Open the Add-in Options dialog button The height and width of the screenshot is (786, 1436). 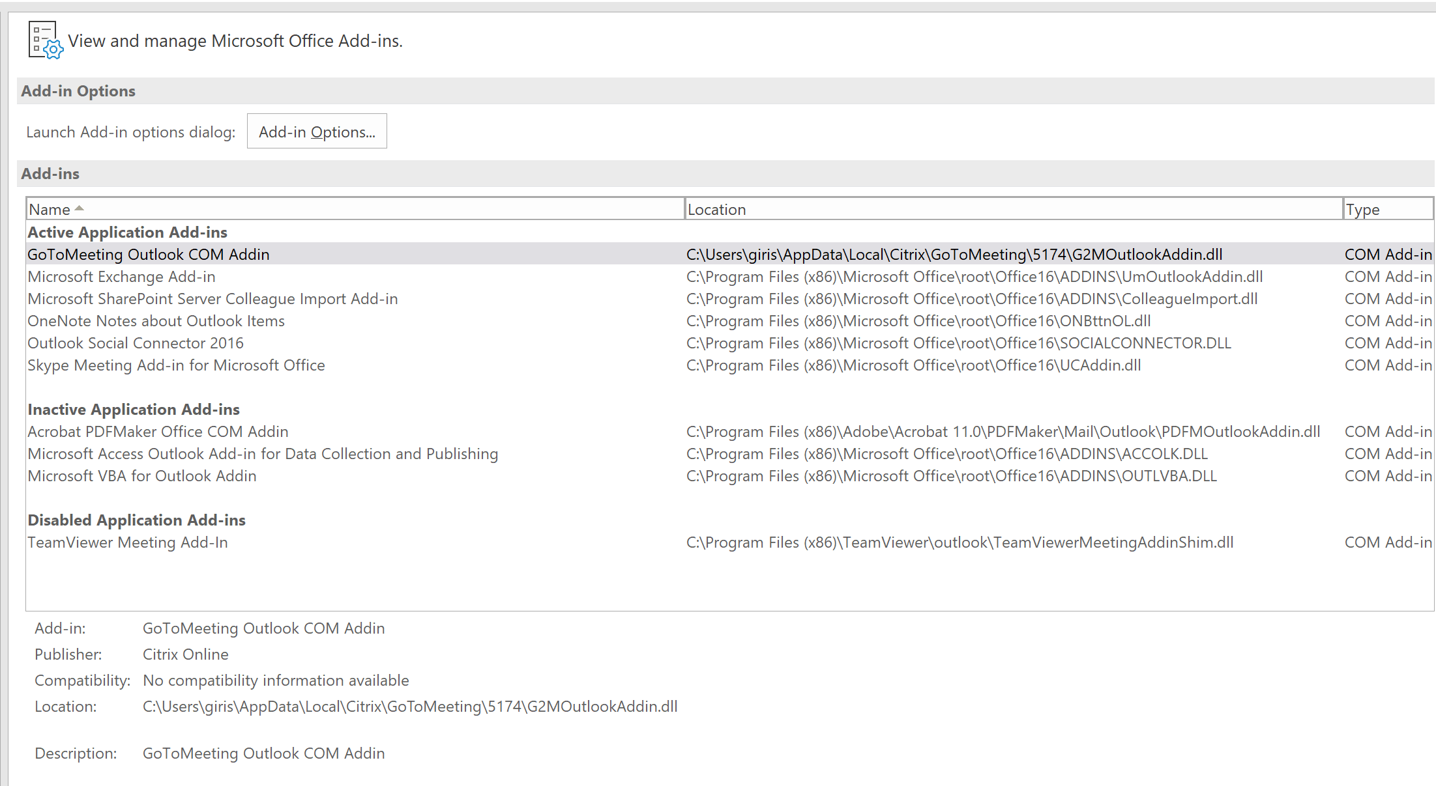click(x=317, y=131)
